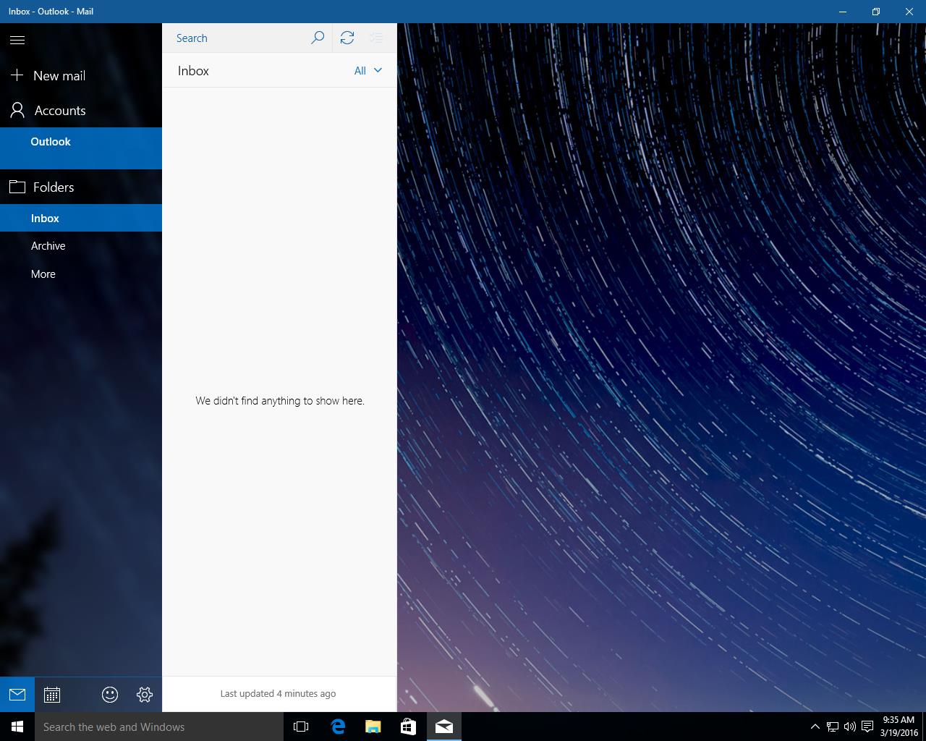This screenshot has height=741, width=926.
Task: Show More folders
Action: [81, 274]
